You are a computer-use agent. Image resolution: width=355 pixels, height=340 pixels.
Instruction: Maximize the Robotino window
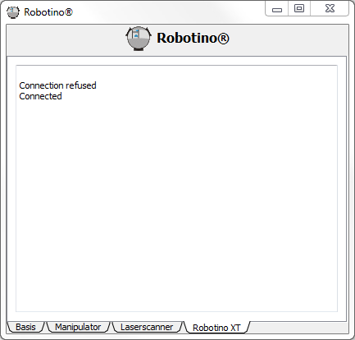coord(299,9)
